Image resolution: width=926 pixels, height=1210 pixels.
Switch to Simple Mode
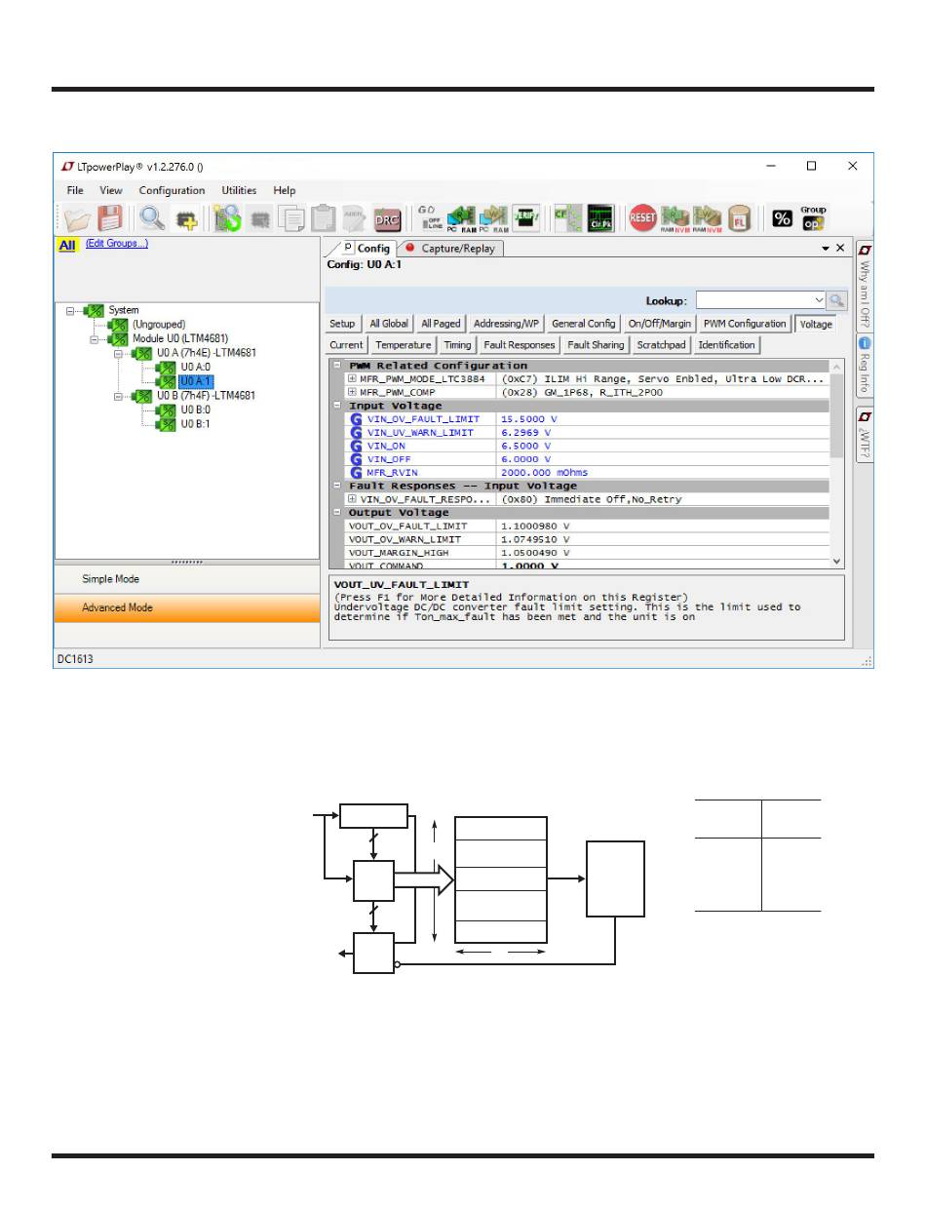[187, 579]
